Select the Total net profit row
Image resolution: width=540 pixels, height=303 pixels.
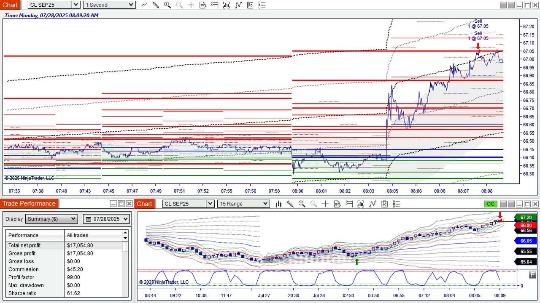[x=64, y=245]
